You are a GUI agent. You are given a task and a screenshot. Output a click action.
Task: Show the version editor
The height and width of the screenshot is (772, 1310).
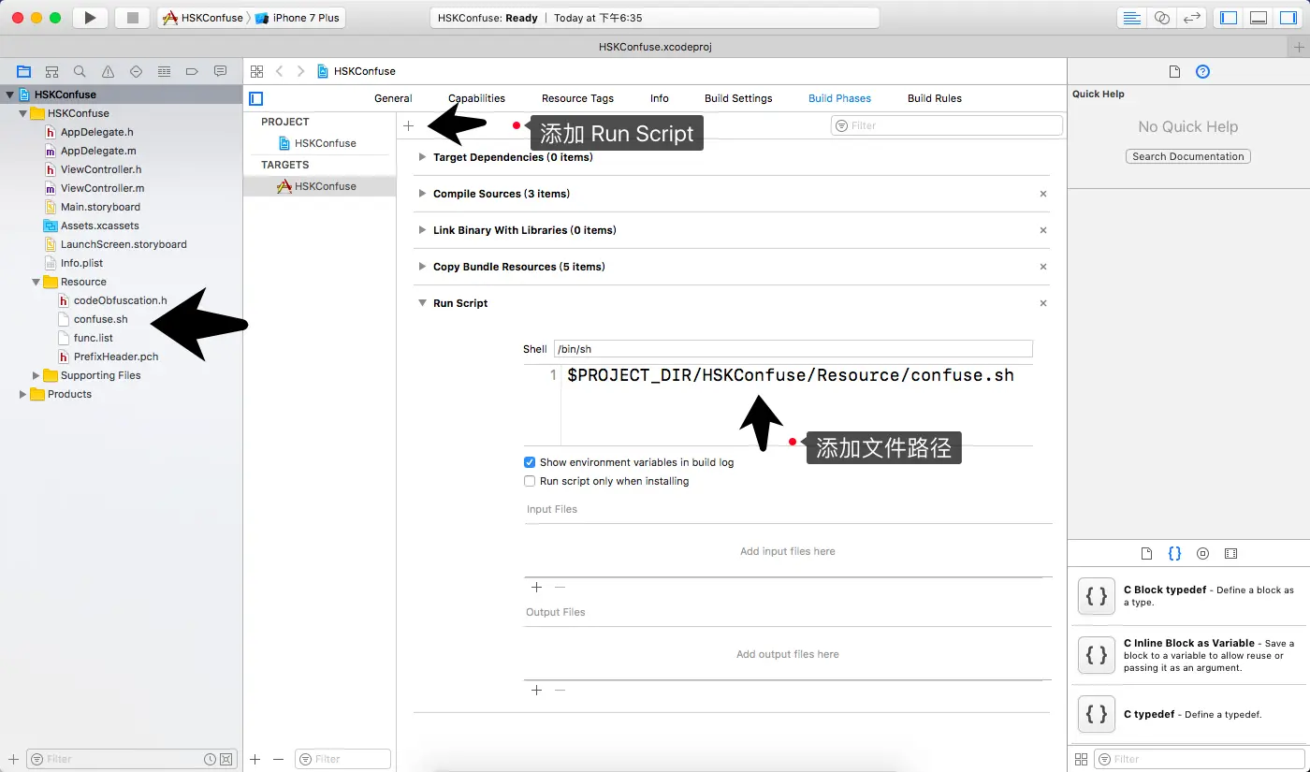pyautogui.click(x=1191, y=18)
